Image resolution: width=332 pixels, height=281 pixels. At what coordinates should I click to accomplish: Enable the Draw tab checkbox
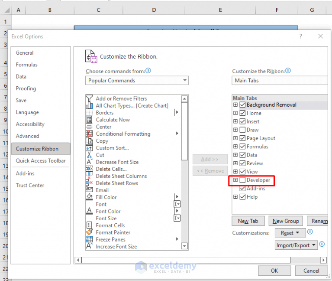point(242,130)
